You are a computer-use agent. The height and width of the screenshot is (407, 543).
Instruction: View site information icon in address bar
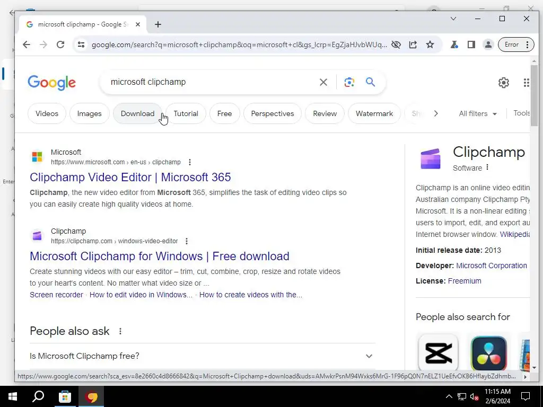81,45
